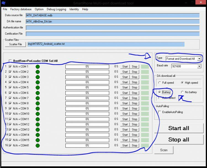Click the Authentication file field
The image size is (207, 168).
[113, 28]
